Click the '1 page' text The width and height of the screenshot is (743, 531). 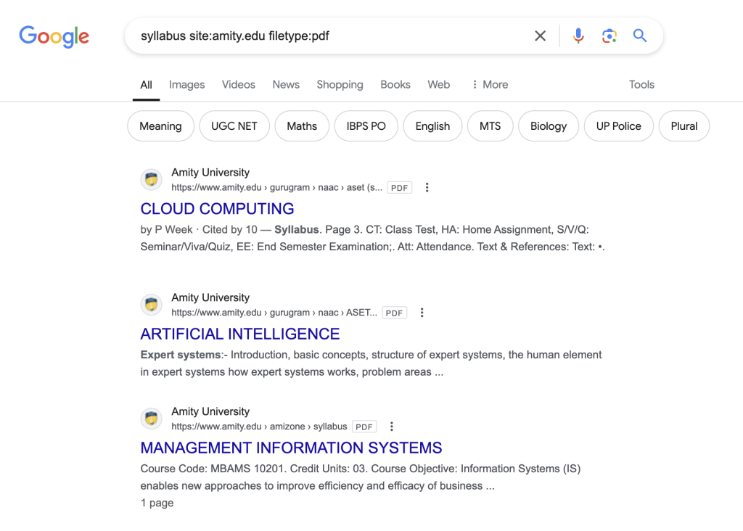tap(157, 503)
